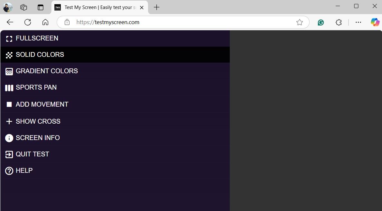Open Grammarly extension icon
382x211 pixels.
pos(321,22)
